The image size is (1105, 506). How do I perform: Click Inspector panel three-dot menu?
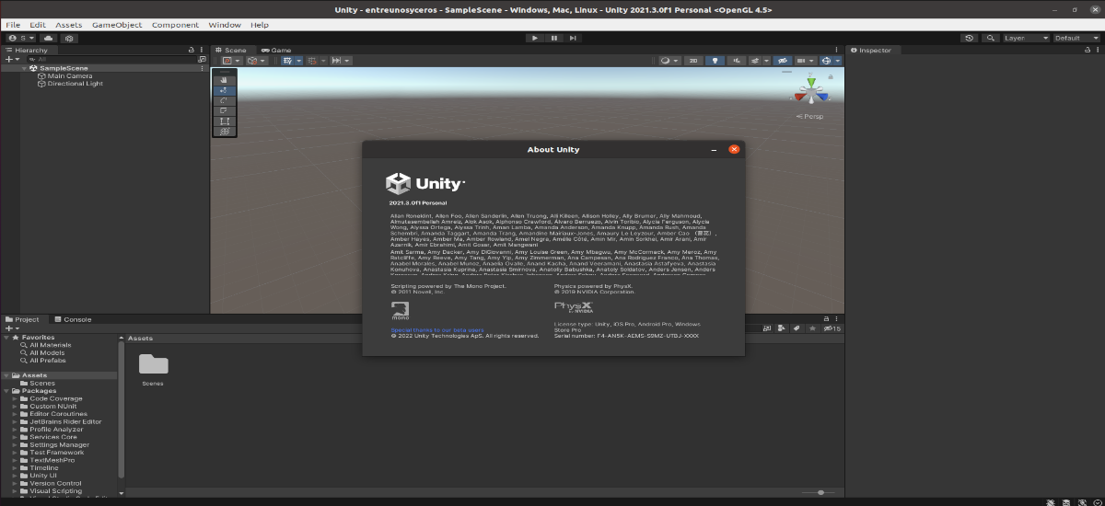coord(1097,50)
